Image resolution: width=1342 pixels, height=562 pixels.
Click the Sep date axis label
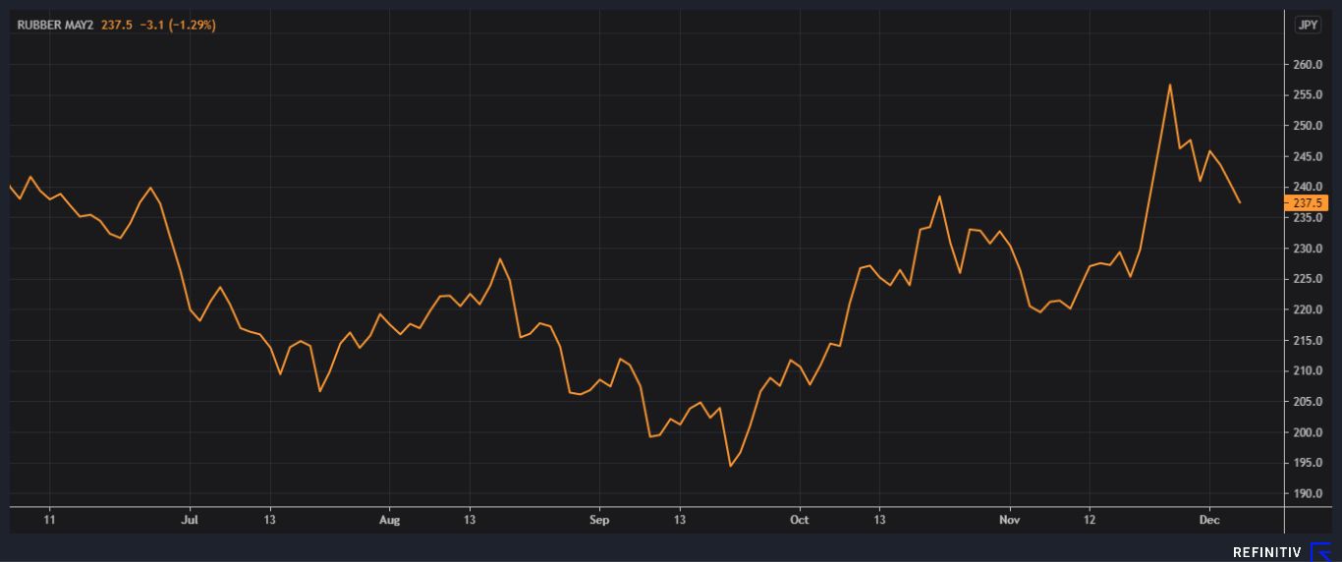[599, 519]
